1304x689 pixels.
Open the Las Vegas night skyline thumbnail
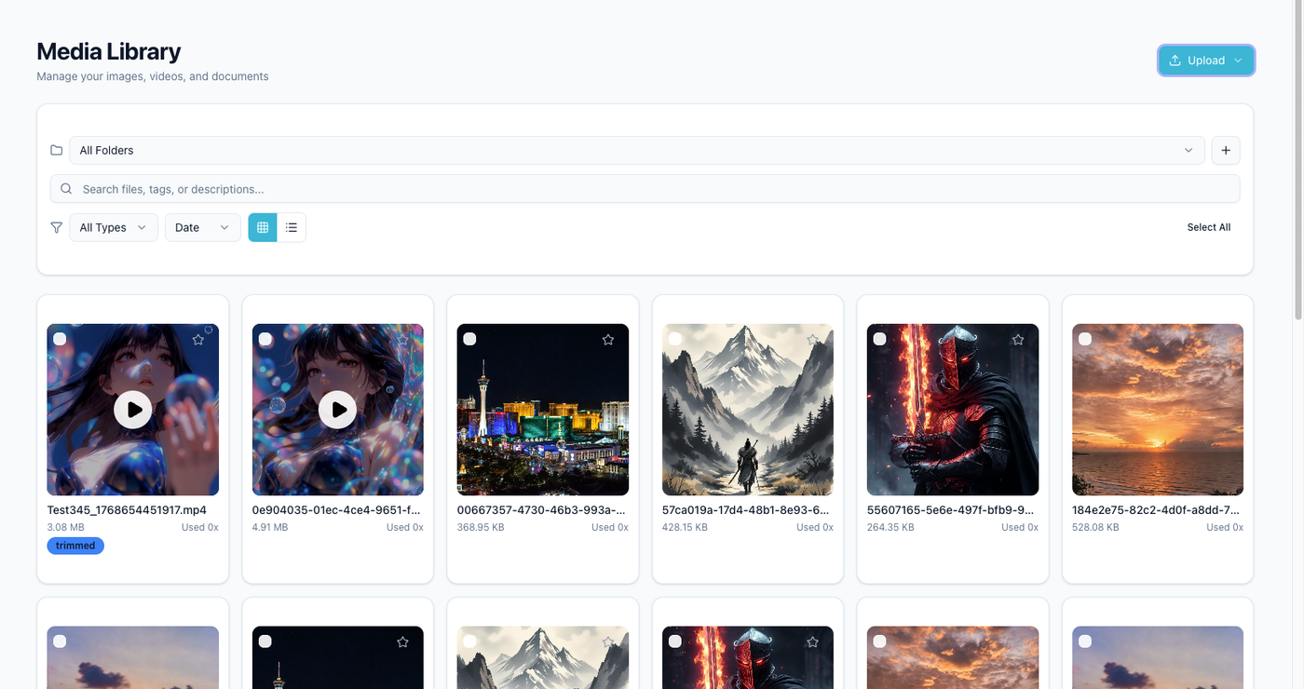543,410
